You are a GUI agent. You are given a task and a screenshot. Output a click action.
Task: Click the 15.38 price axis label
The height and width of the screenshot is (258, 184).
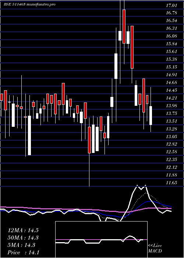(171, 59)
